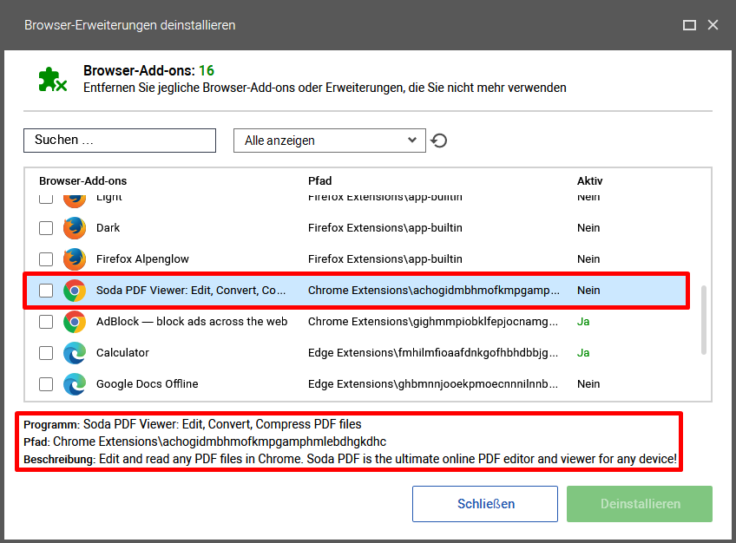The width and height of the screenshot is (736, 543).
Task: Click the 'Pfad: Chrome Extensions\achogidmbhmofkmpgamphmlebdhgkdhc' detail line
Action: [205, 442]
